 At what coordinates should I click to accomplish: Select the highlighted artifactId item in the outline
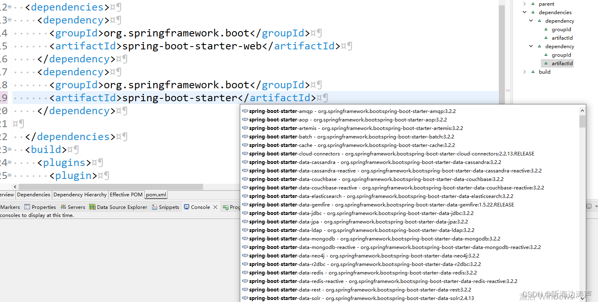tap(562, 63)
